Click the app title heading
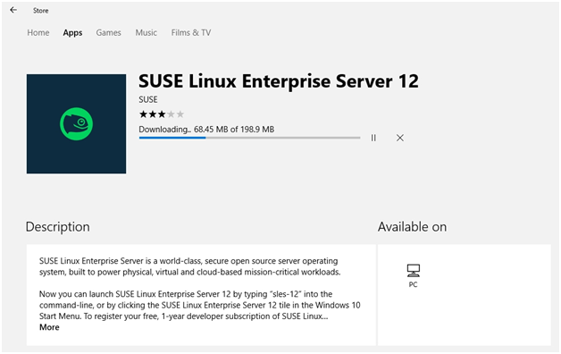561x354 pixels. pyautogui.click(x=279, y=80)
